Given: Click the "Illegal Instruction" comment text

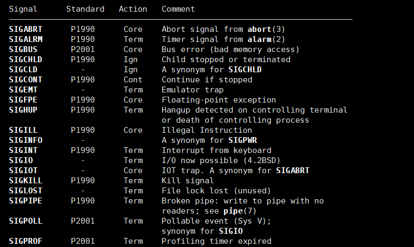Looking at the screenshot, I should [x=207, y=130].
